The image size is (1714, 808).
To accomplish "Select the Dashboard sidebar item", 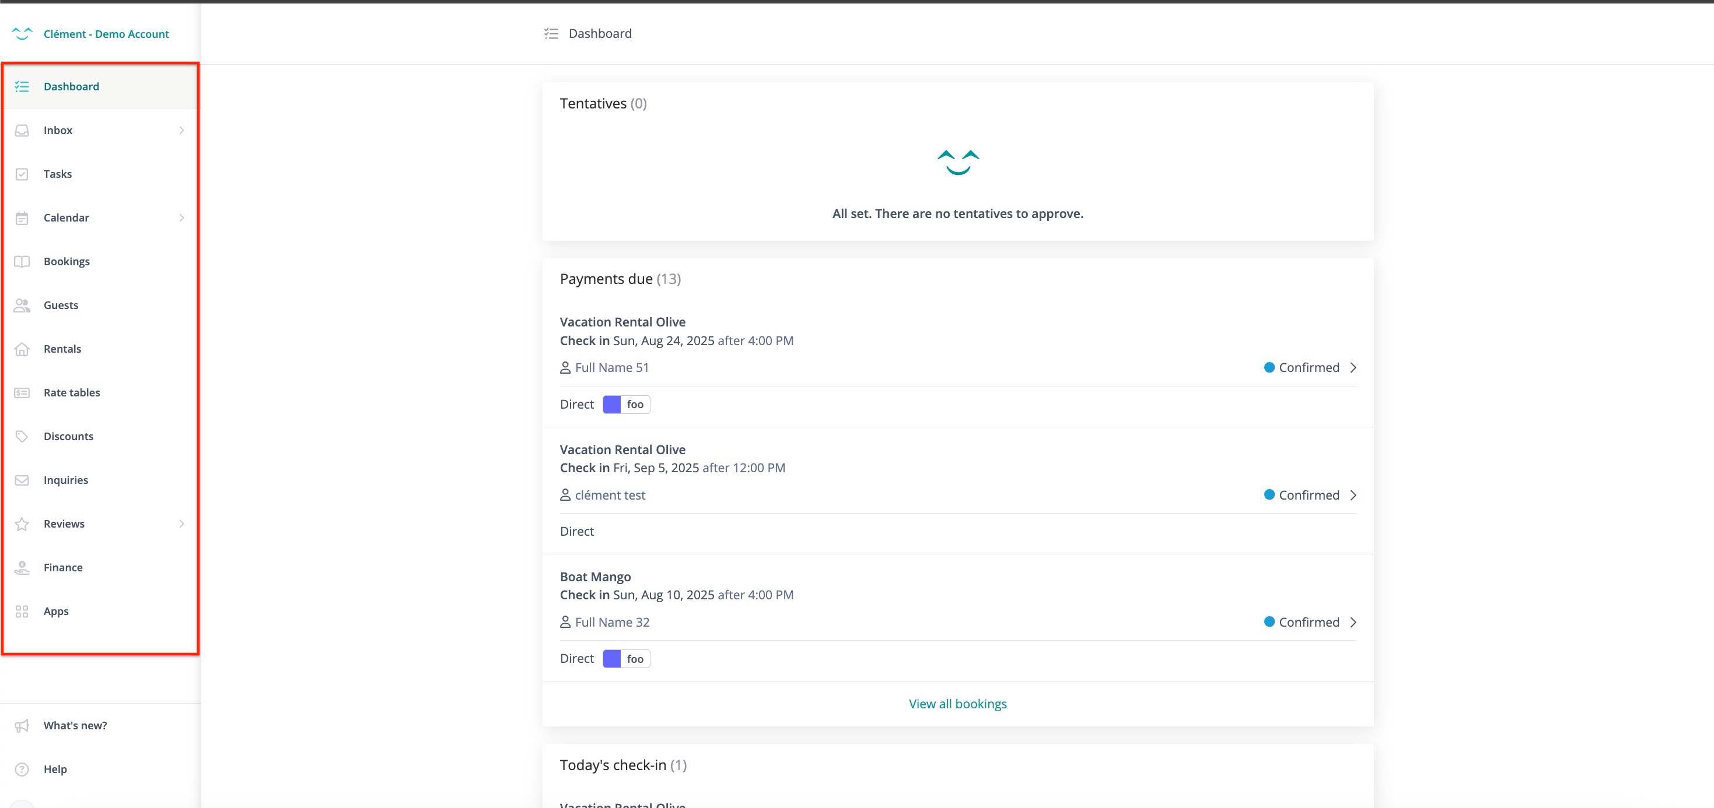I will [71, 86].
